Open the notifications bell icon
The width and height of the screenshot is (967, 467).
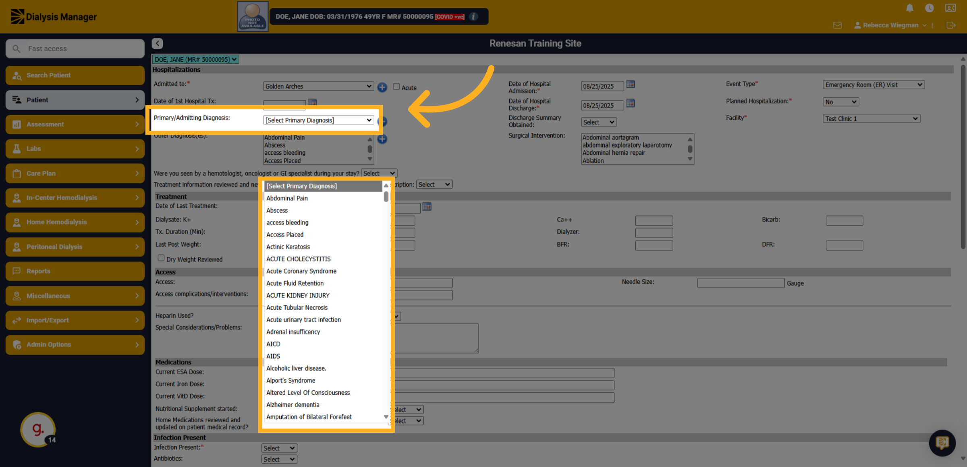coord(909,8)
